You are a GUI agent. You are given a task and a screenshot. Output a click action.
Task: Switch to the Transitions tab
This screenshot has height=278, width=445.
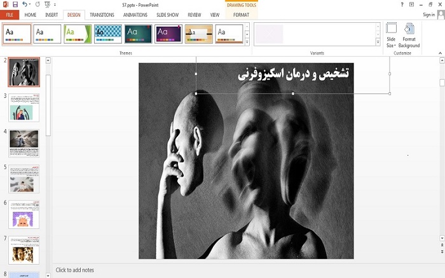point(102,14)
